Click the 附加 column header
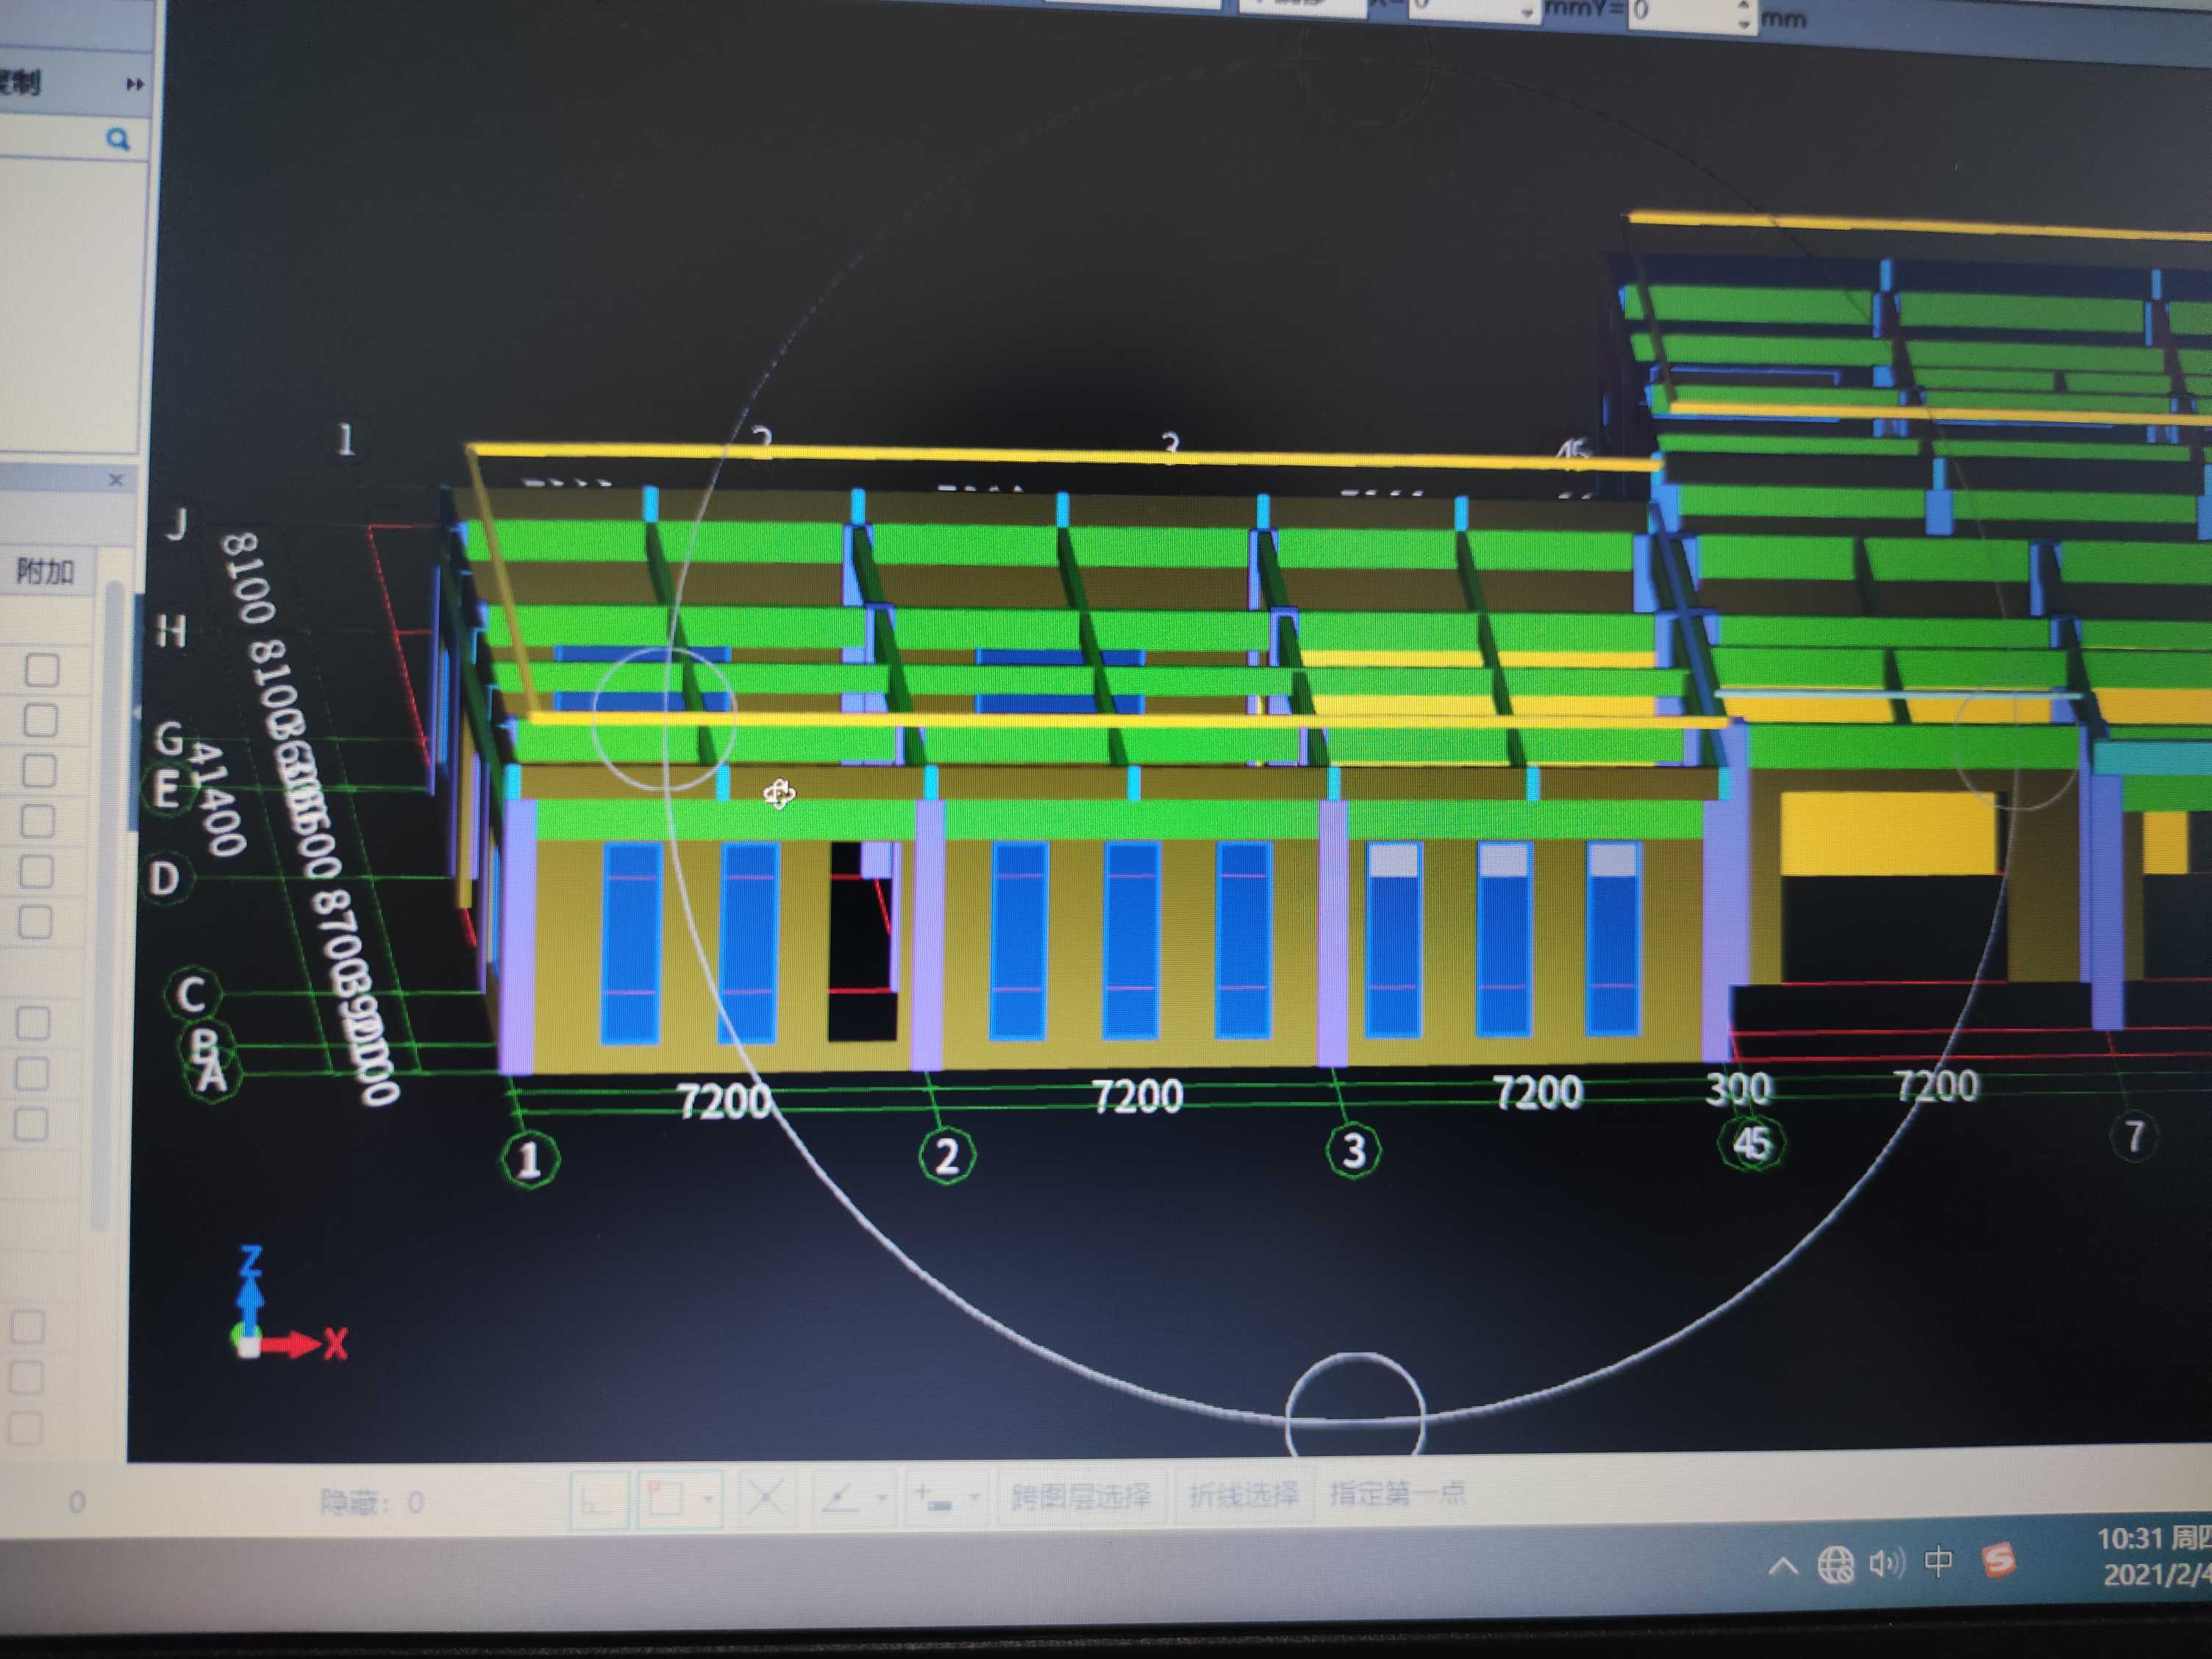Screen dimensions: 2212x1659 click(46, 571)
